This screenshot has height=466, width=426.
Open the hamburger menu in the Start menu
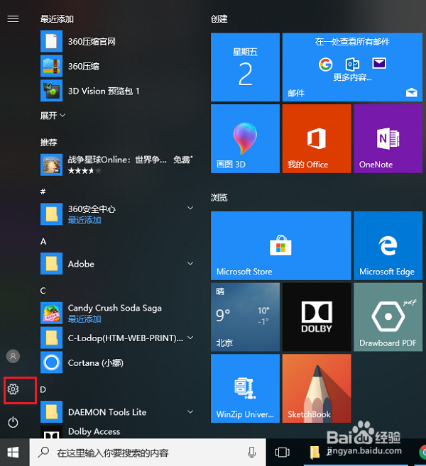[13, 19]
